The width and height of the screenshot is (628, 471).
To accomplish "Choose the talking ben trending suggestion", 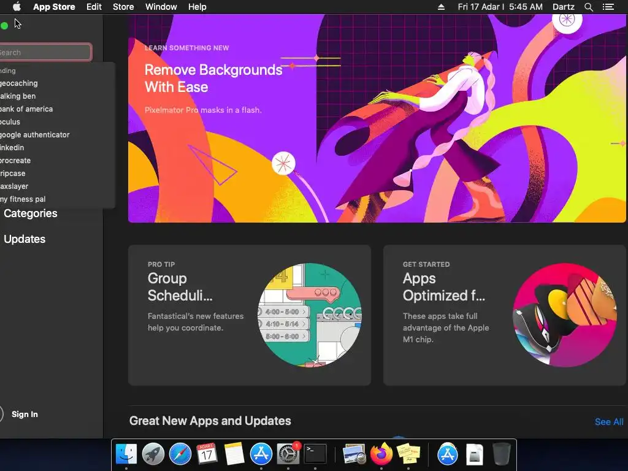I will coord(56,96).
